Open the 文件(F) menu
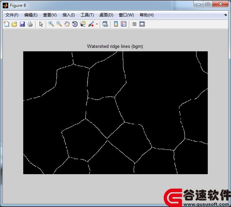Image resolution: width=231 pixels, height=207 pixels. [x=12, y=15]
